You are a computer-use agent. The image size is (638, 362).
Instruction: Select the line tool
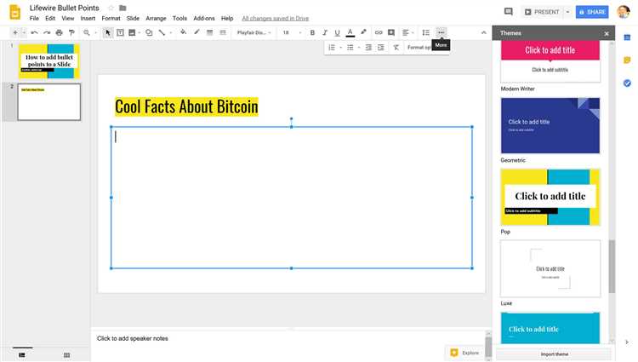click(x=162, y=32)
